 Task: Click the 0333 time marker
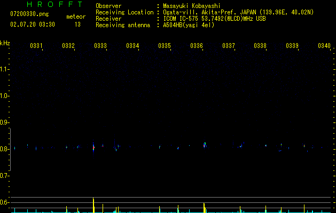[100, 46]
